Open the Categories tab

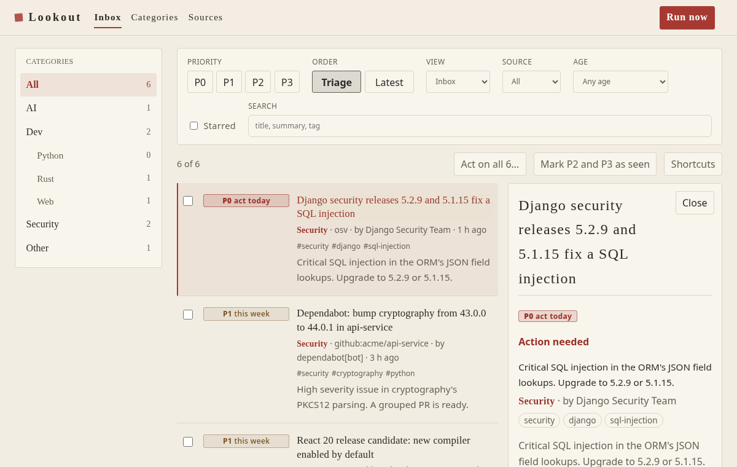(155, 17)
